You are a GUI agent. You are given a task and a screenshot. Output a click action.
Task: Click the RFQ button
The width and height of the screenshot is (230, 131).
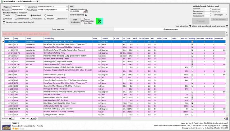tap(72, 7)
